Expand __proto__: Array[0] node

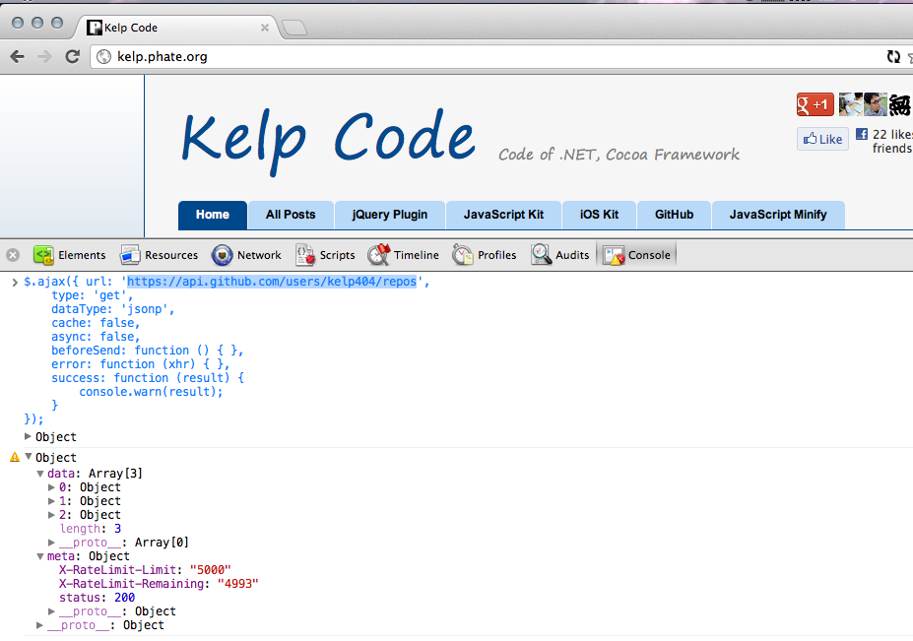point(51,542)
